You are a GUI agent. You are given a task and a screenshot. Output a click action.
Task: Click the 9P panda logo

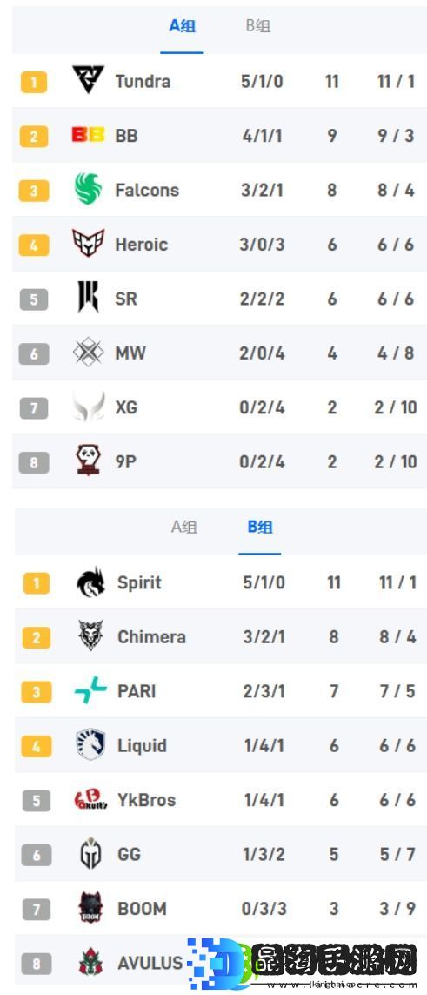tap(88, 461)
